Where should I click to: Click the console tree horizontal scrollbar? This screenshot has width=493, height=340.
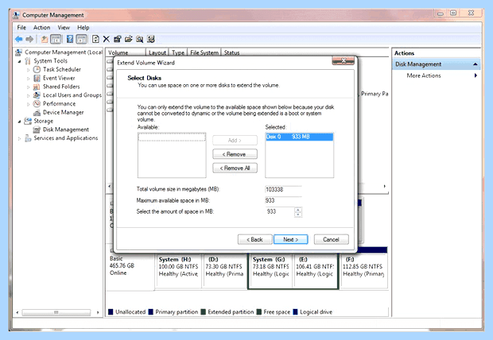click(56, 312)
